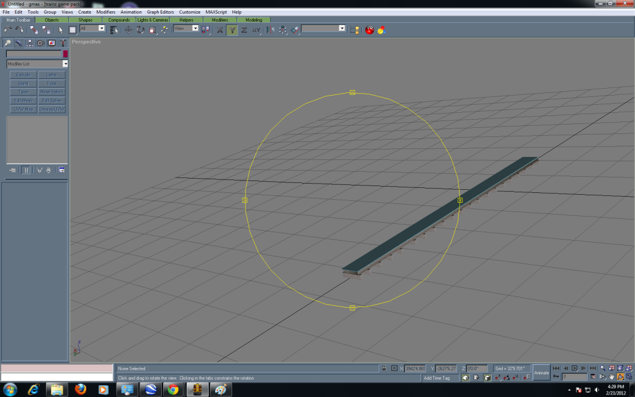635x397 pixels.
Task: Open the Utilities hammer panel
Action: 63,43
